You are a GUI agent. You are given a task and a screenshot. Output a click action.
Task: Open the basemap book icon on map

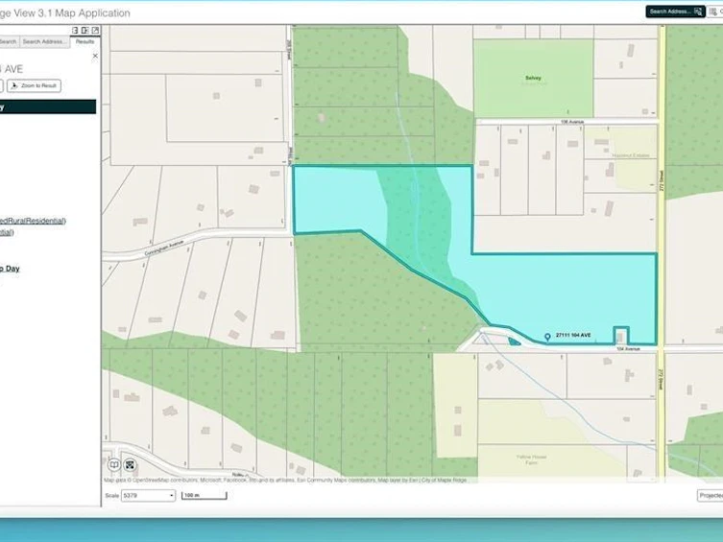click(x=114, y=464)
